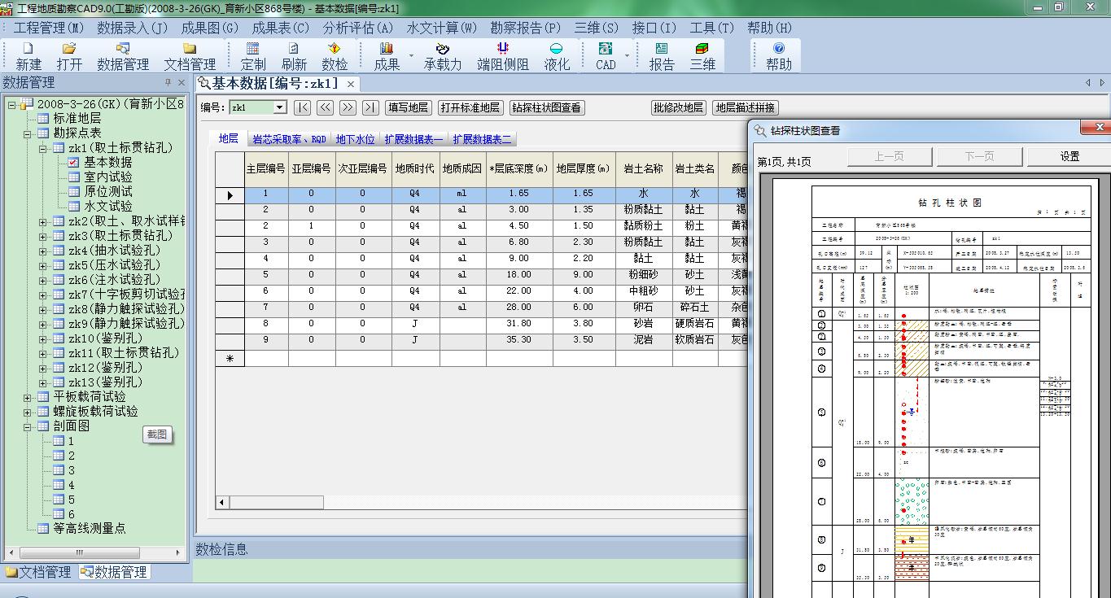The width and height of the screenshot is (1111, 598).
Task: Open the 工程管理(M) menu
Action: pos(48,28)
